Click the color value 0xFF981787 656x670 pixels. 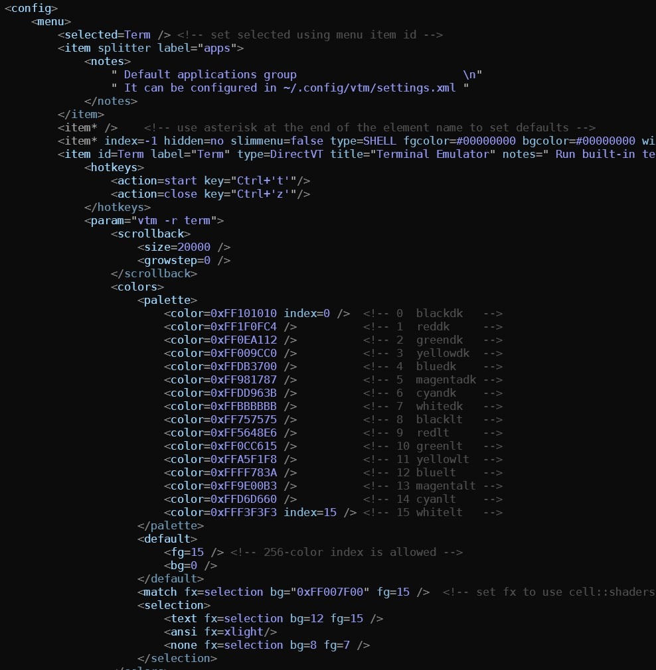(244, 379)
